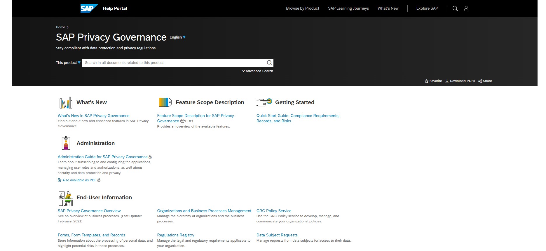Expand Advanced Search options

point(258,71)
